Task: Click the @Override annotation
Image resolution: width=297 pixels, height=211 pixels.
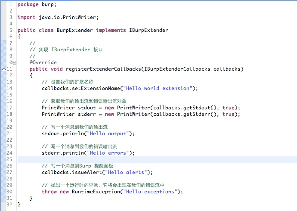Action: click(43, 62)
